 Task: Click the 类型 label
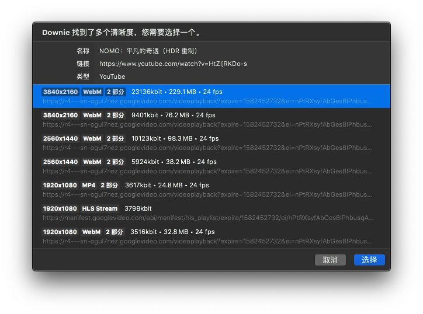coord(83,76)
